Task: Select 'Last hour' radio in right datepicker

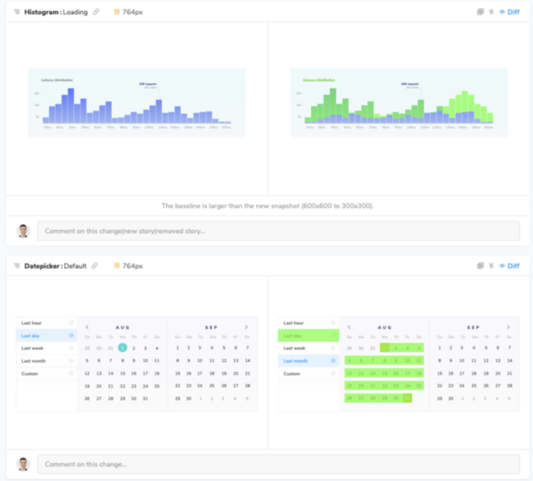Action: (333, 323)
